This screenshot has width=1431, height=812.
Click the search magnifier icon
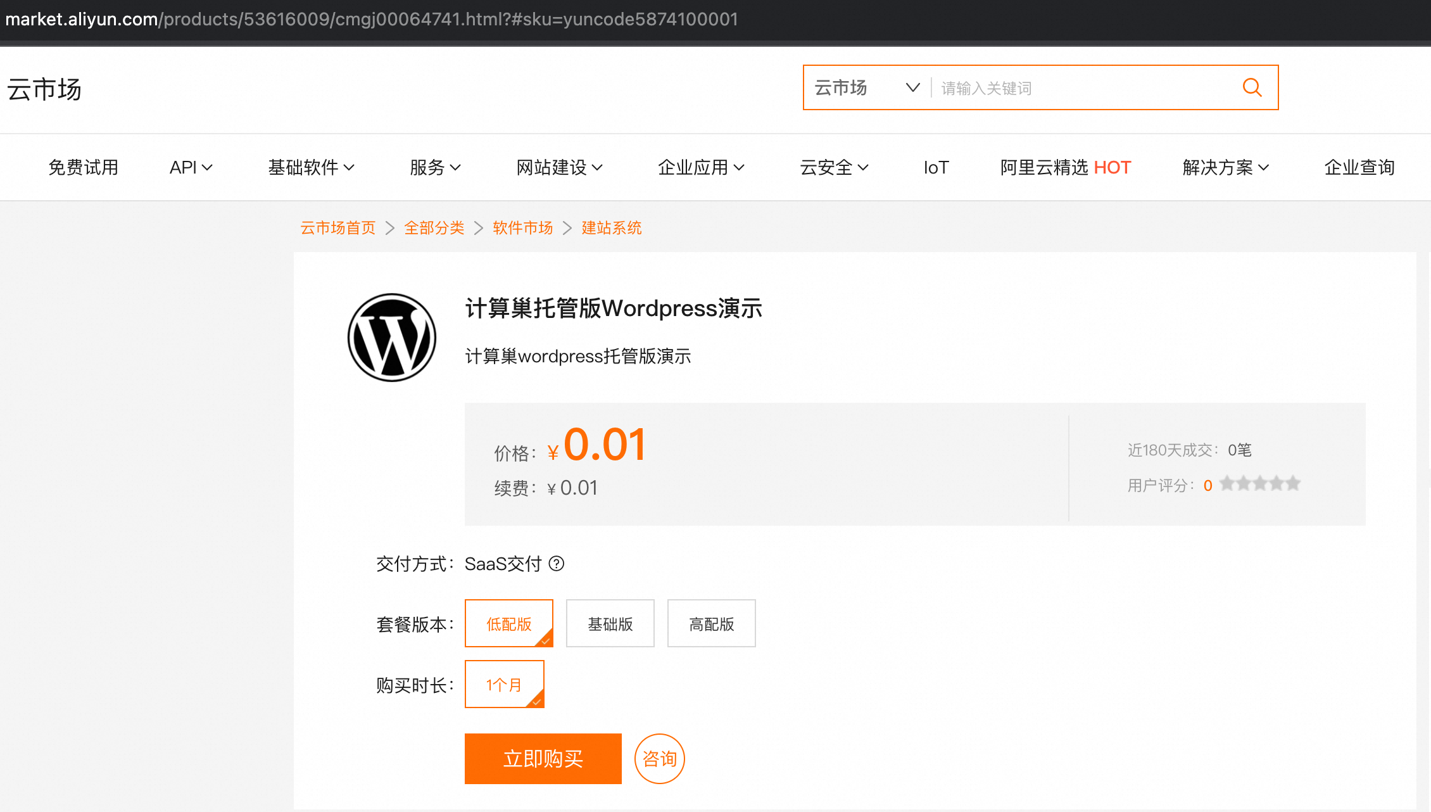coord(1252,87)
